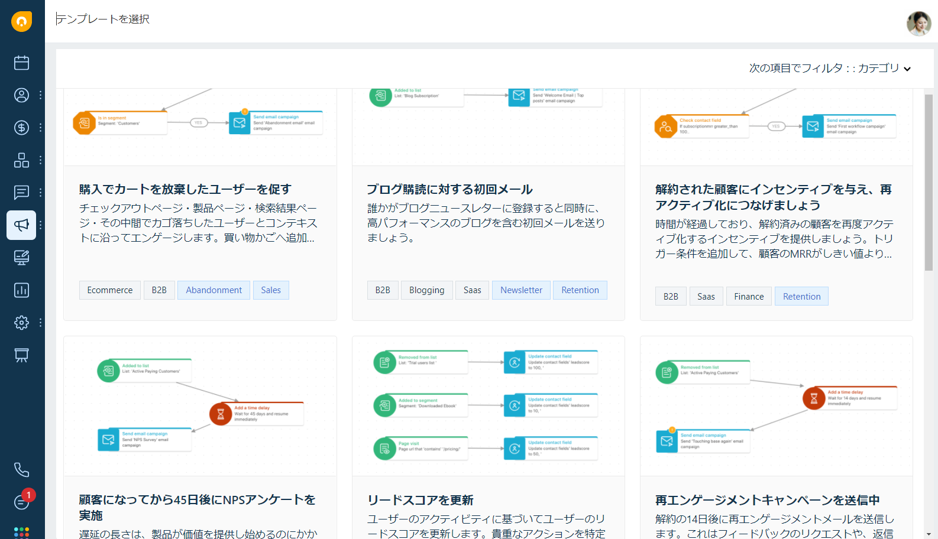Image resolution: width=938 pixels, height=539 pixels.
Task: Click the テンプレートを選択 page title
Action: 103,20
